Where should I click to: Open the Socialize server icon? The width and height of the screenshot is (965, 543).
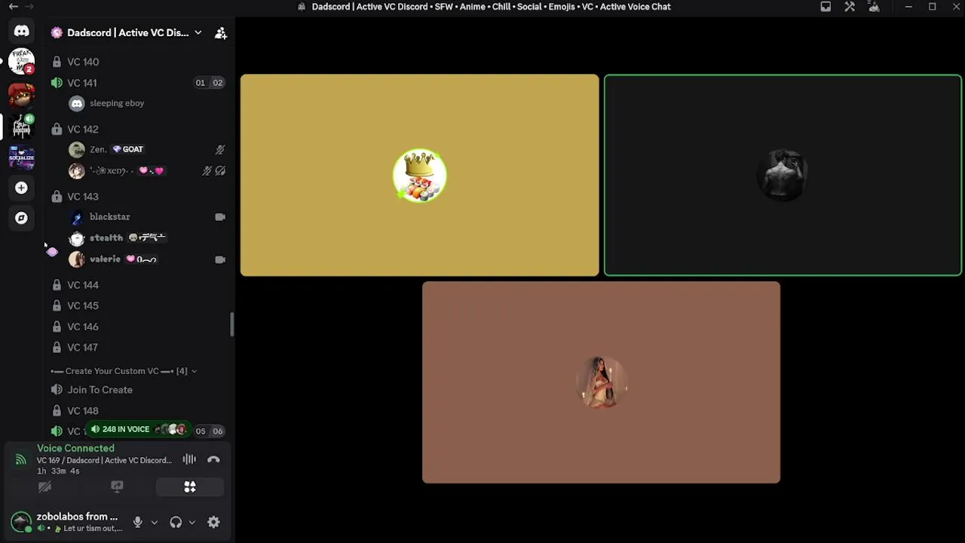pos(21,158)
